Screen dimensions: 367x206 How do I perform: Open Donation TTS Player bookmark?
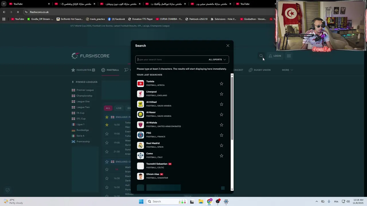pos(140,19)
